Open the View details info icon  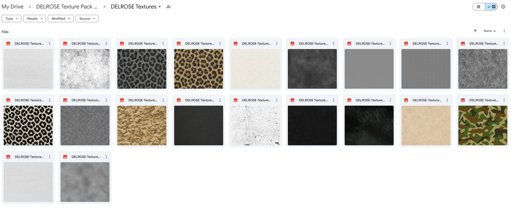coord(503,6)
